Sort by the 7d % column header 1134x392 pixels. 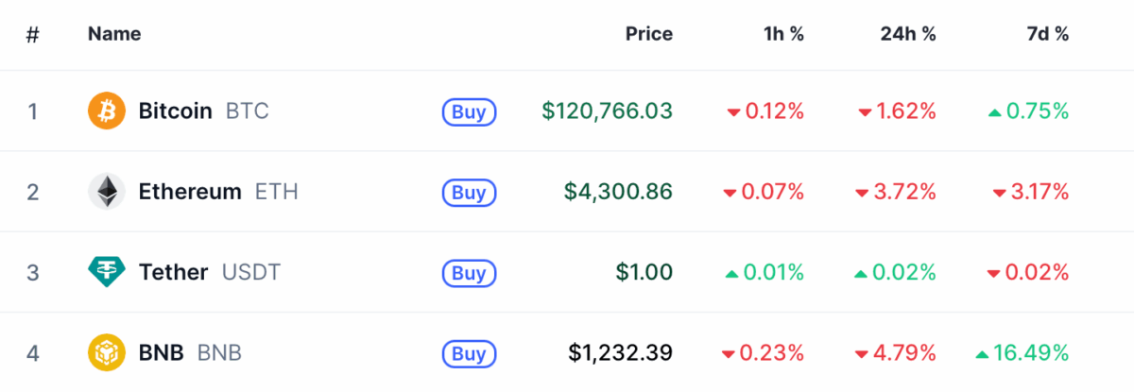1047,34
